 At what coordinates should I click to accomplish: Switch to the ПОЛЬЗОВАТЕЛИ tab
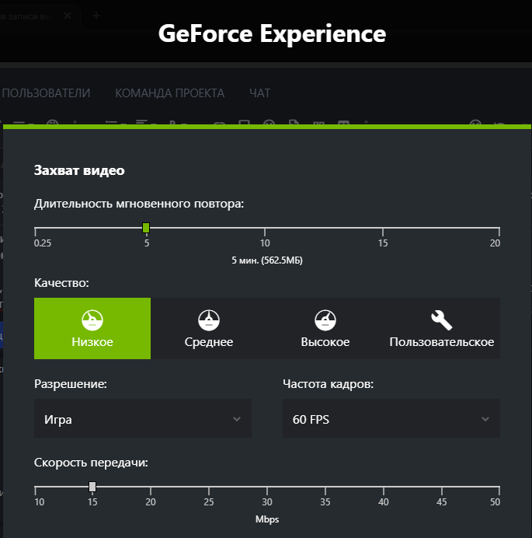click(x=46, y=93)
